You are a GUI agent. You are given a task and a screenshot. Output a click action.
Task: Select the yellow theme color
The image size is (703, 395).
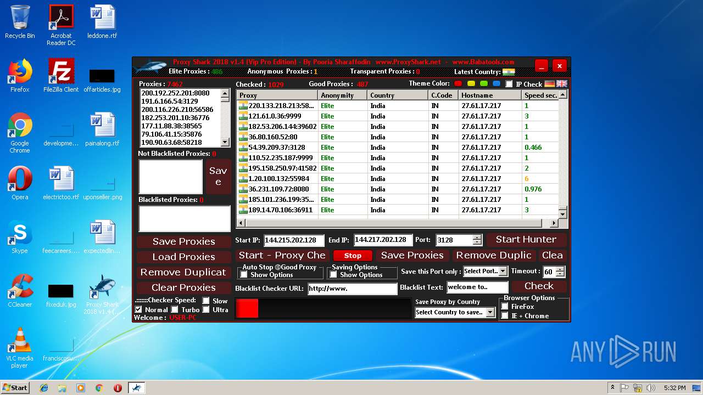471,83
